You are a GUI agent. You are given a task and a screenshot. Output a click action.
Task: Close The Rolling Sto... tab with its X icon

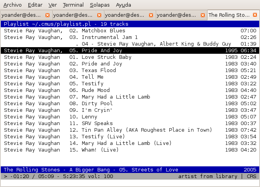(255, 15)
